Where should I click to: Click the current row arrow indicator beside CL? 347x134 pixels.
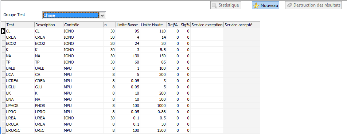[3, 31]
